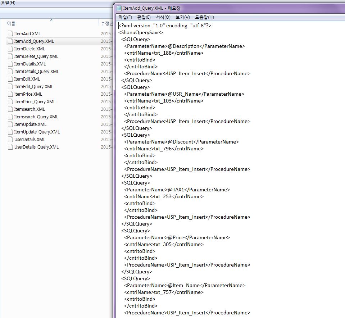Click the ItemUpdate.XML file icon
The height and width of the screenshot is (318, 345).
tap(10, 124)
